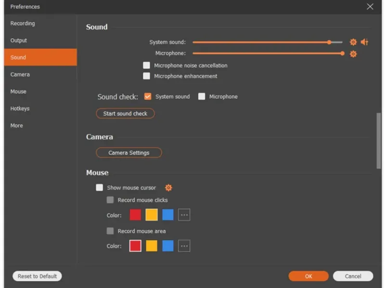Select the Sound sidebar tab
The height and width of the screenshot is (288, 385).
(40, 57)
